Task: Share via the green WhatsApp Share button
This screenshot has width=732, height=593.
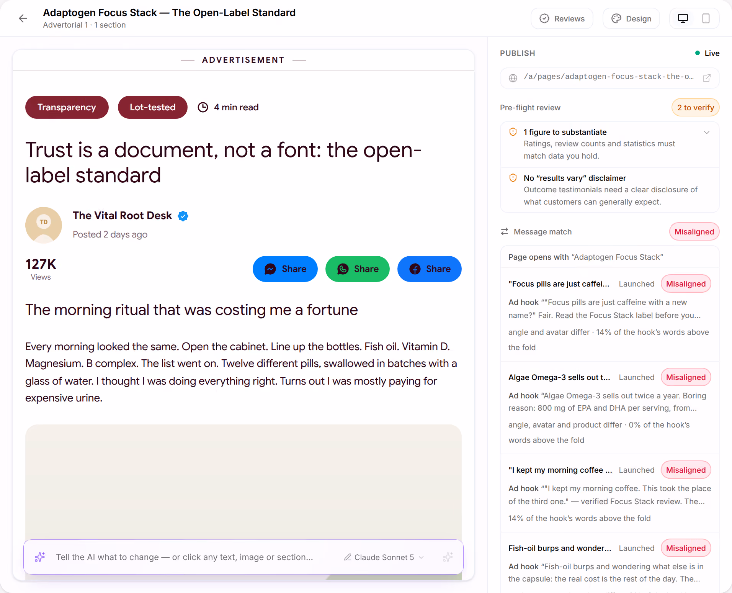Action: [x=358, y=269]
